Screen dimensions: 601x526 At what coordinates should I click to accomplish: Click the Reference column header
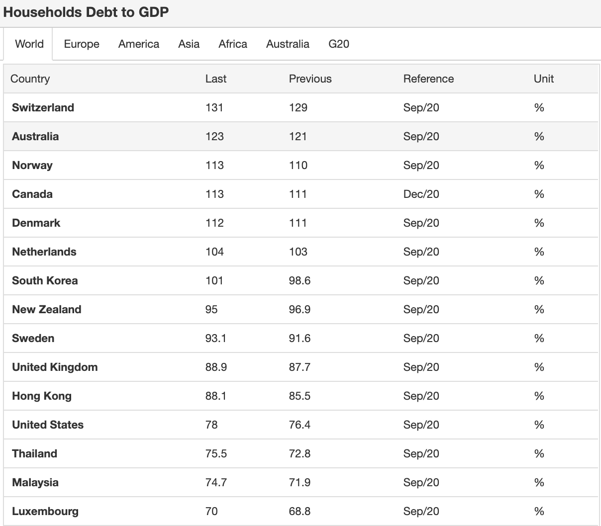(428, 79)
